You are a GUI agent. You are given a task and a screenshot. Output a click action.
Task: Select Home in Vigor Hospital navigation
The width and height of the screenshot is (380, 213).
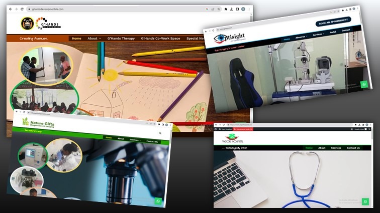tap(309, 148)
